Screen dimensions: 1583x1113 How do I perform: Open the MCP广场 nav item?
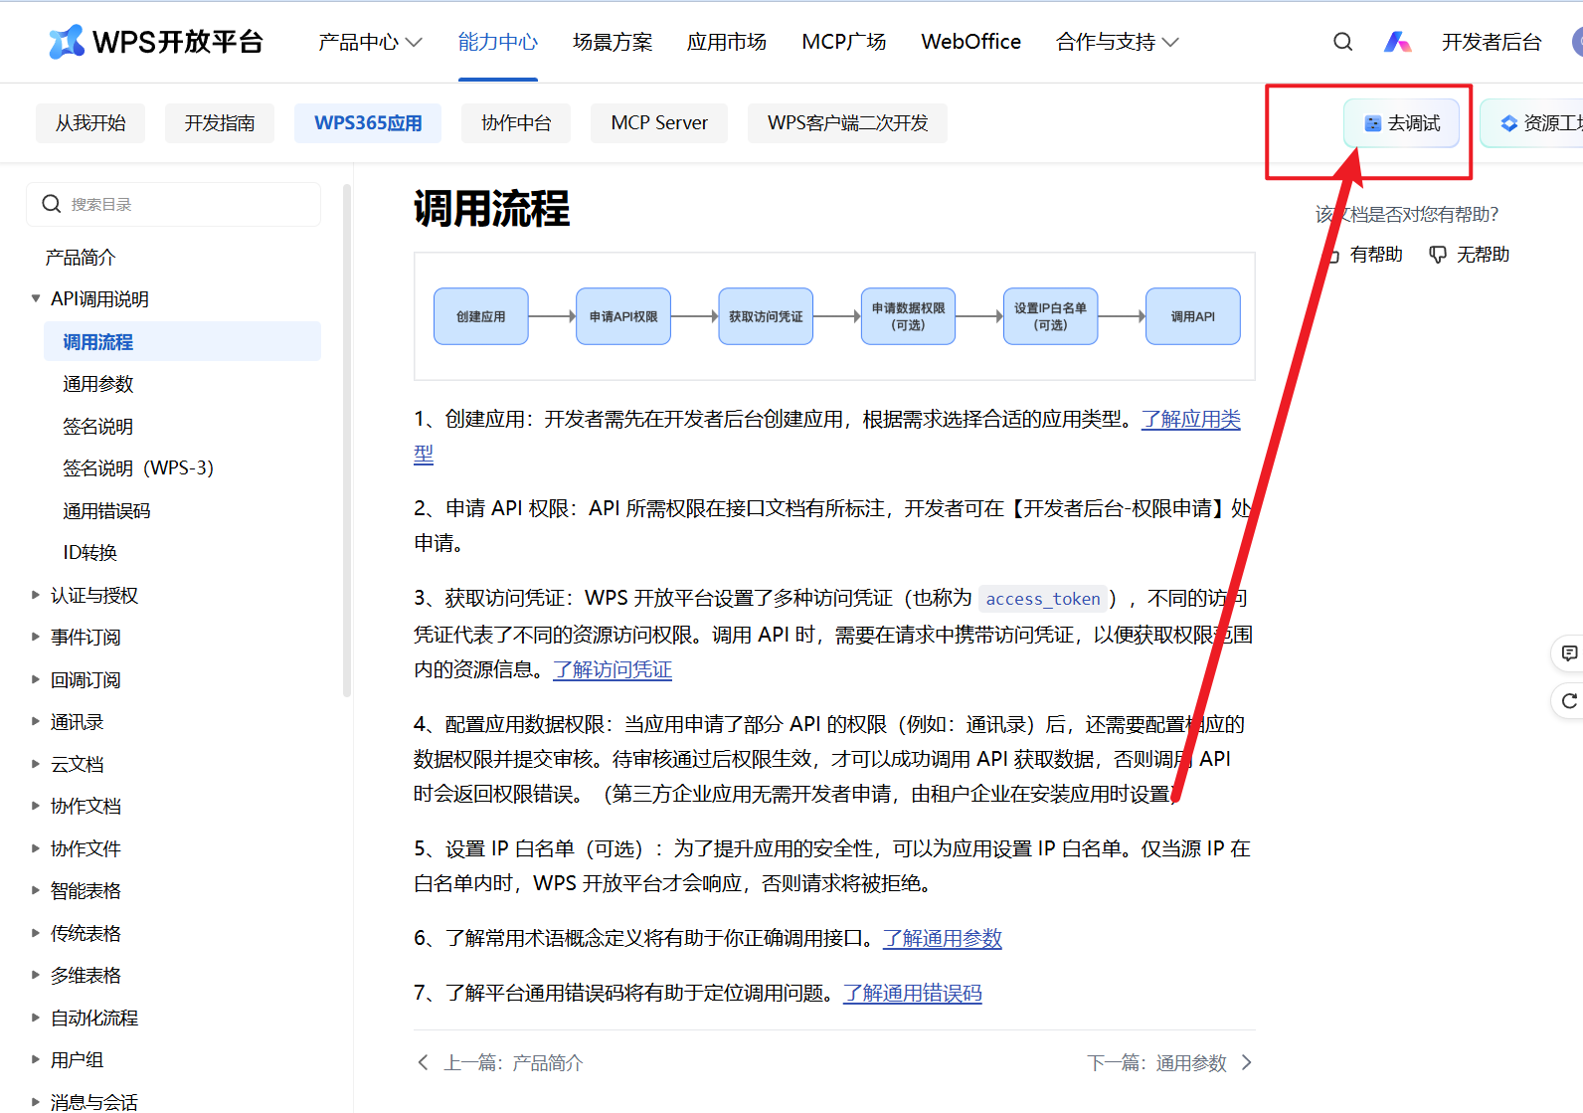tap(844, 42)
